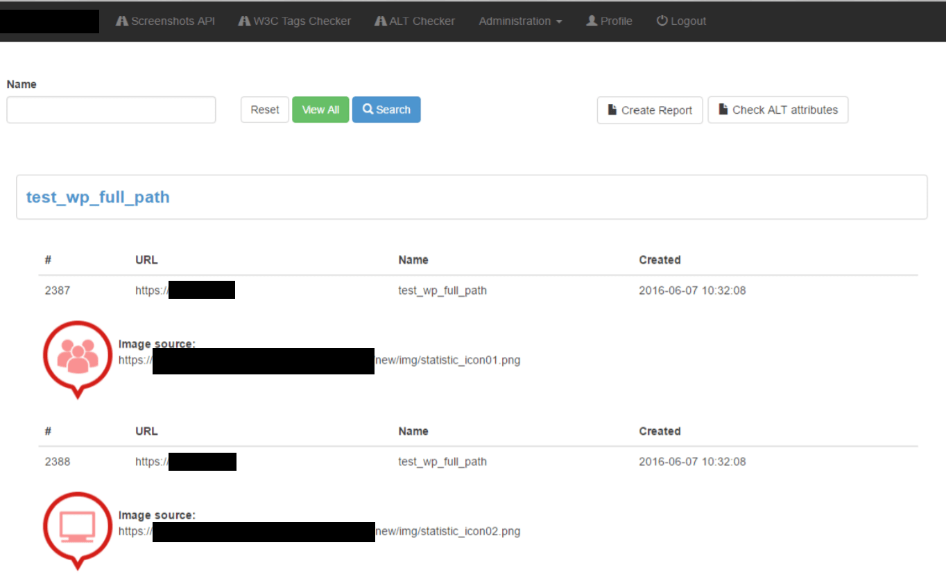The height and width of the screenshot is (581, 946).
Task: Click the power icon next to Logout
Action: point(662,21)
